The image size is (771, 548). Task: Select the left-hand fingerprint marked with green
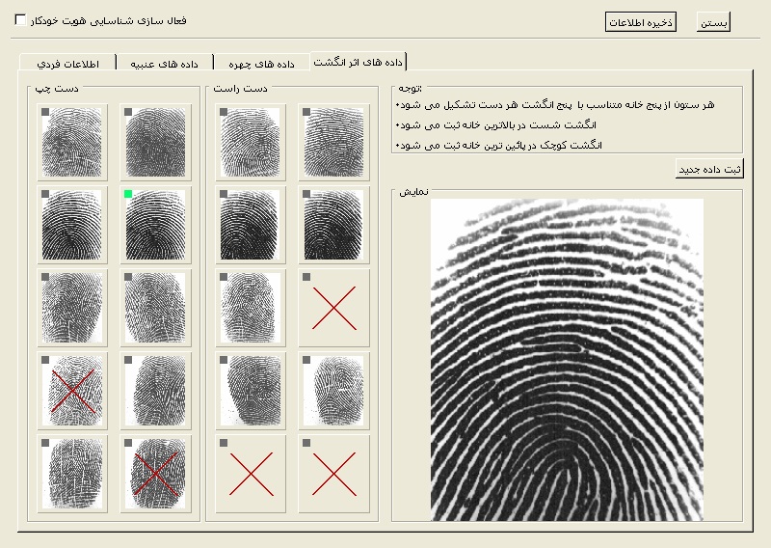coord(155,226)
